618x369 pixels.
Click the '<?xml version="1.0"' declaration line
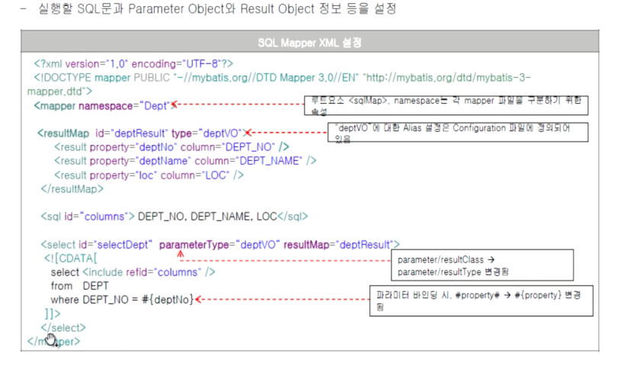point(134,64)
